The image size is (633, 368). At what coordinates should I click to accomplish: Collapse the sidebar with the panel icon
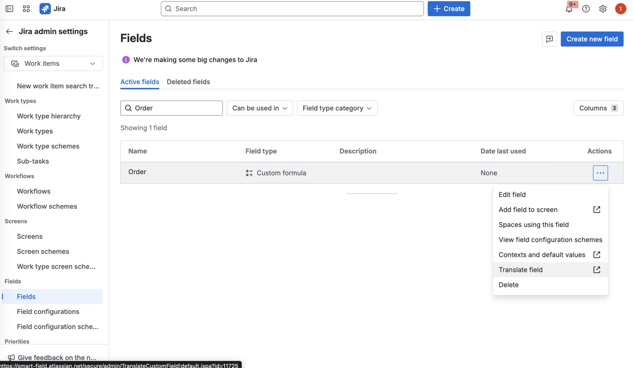click(x=9, y=8)
